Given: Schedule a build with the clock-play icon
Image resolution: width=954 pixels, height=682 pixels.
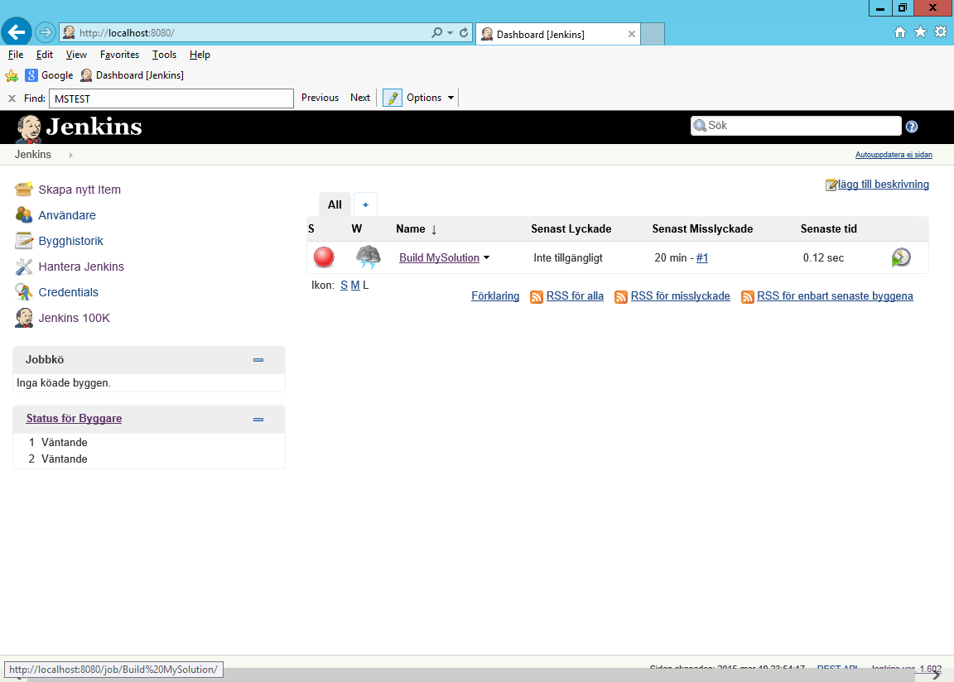Looking at the screenshot, I should click(901, 257).
